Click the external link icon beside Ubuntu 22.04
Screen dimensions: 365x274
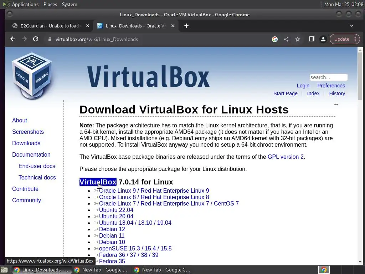click(x=96, y=210)
